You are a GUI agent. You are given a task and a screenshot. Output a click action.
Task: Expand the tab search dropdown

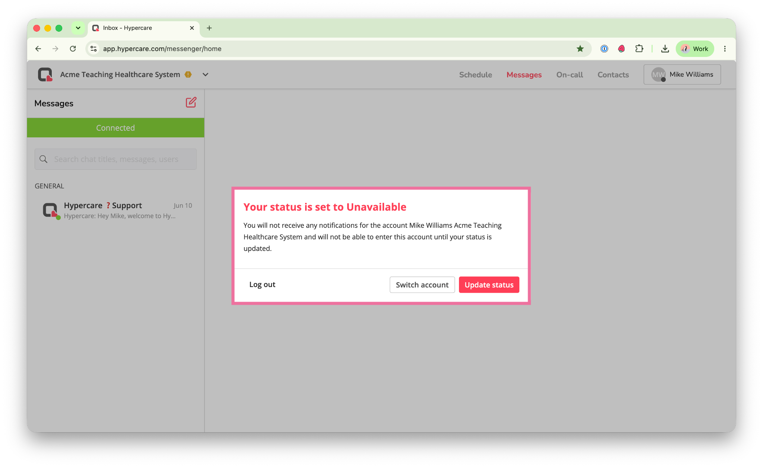(x=78, y=28)
